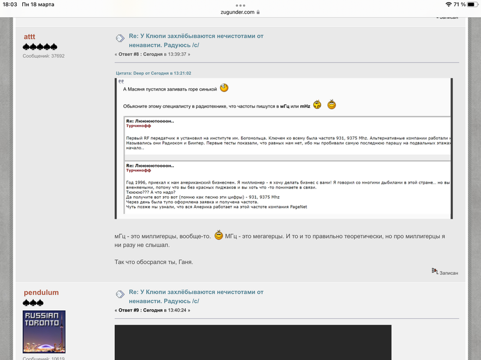This screenshot has height=360, width=481.
Task: Open attt user profile link
Action: click(29, 37)
